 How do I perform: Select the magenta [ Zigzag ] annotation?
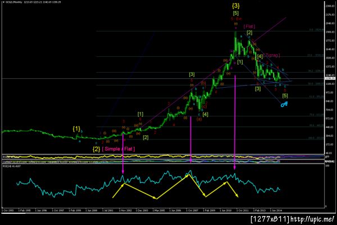click(x=272, y=55)
